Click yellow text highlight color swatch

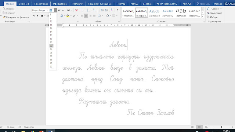(68, 16)
